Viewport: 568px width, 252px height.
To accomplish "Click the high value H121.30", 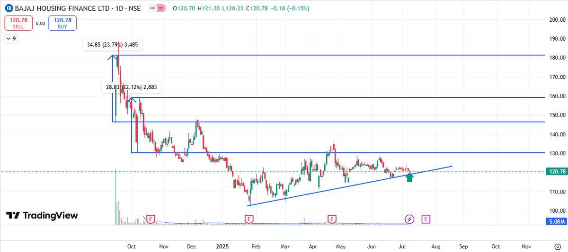I will (209, 8).
